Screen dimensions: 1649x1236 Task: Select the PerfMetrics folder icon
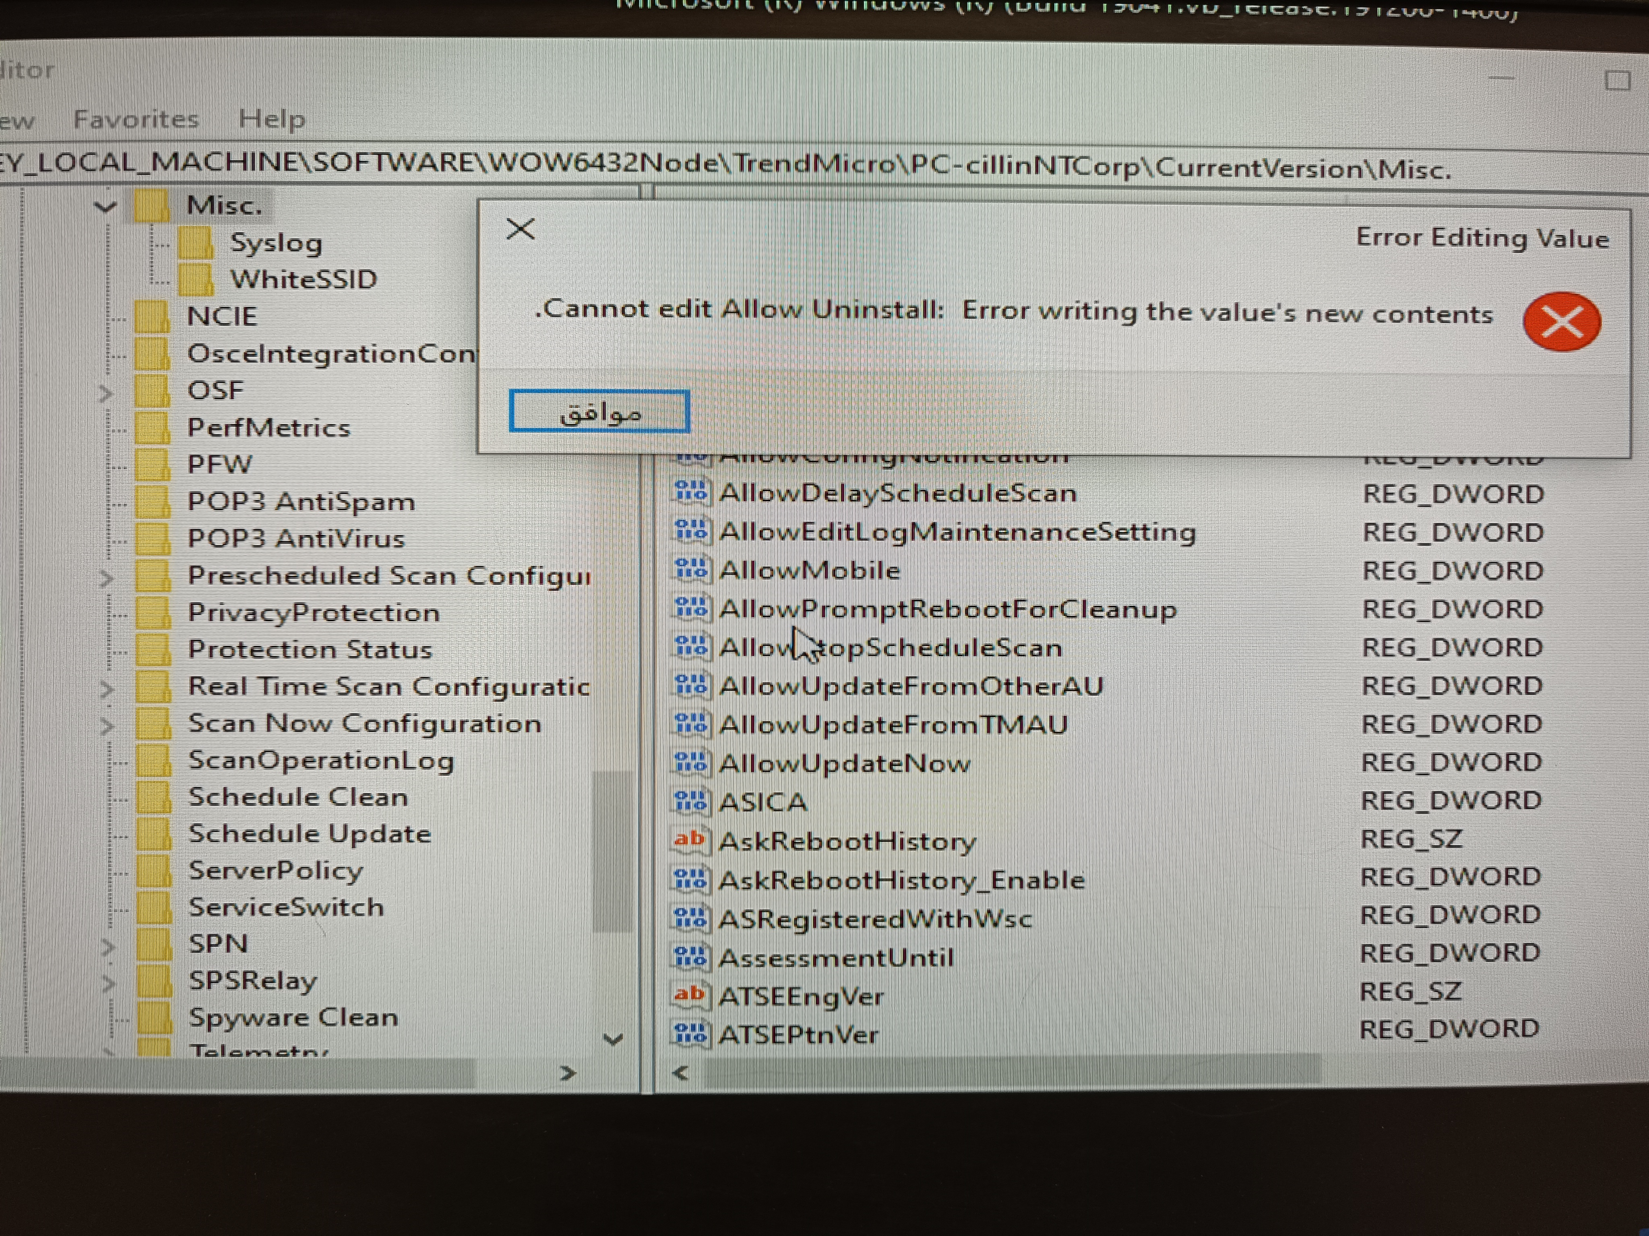(x=153, y=428)
